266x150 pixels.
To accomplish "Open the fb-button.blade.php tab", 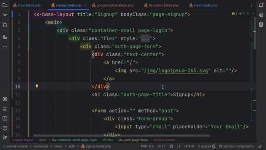I will point(161,5).
